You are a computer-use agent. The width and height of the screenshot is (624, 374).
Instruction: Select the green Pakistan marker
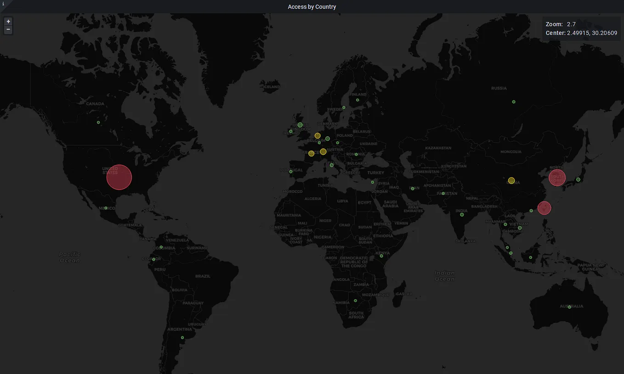tap(443, 194)
